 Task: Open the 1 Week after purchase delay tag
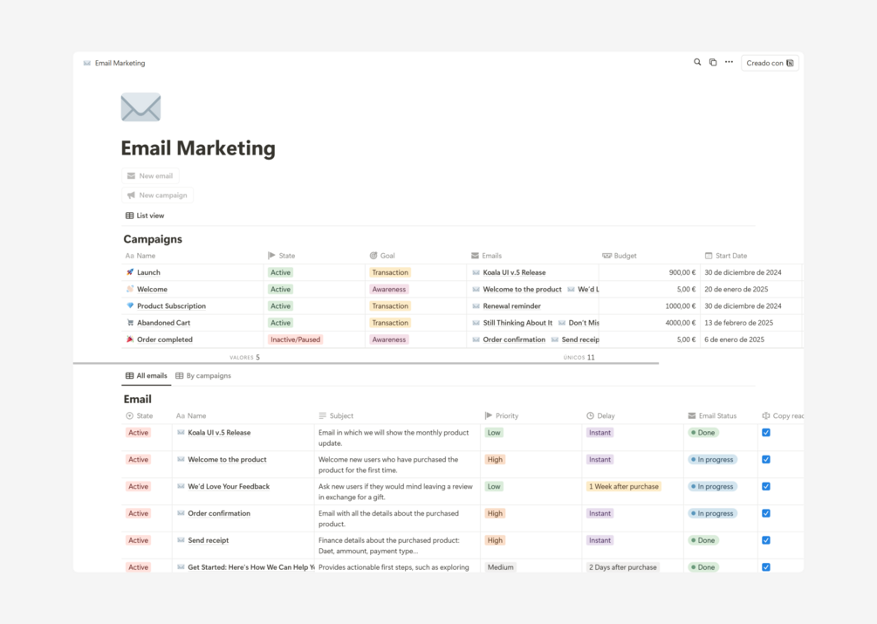624,486
